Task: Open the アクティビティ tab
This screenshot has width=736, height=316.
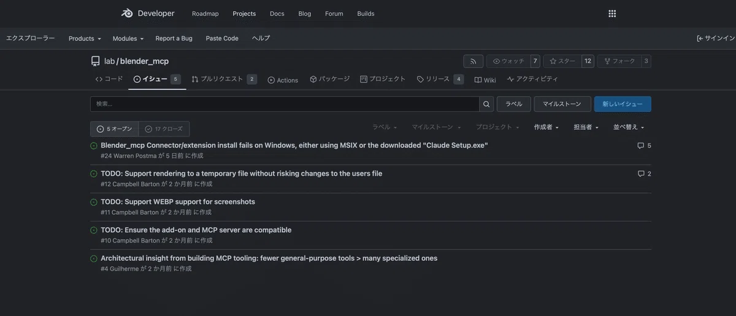Action: coord(532,79)
